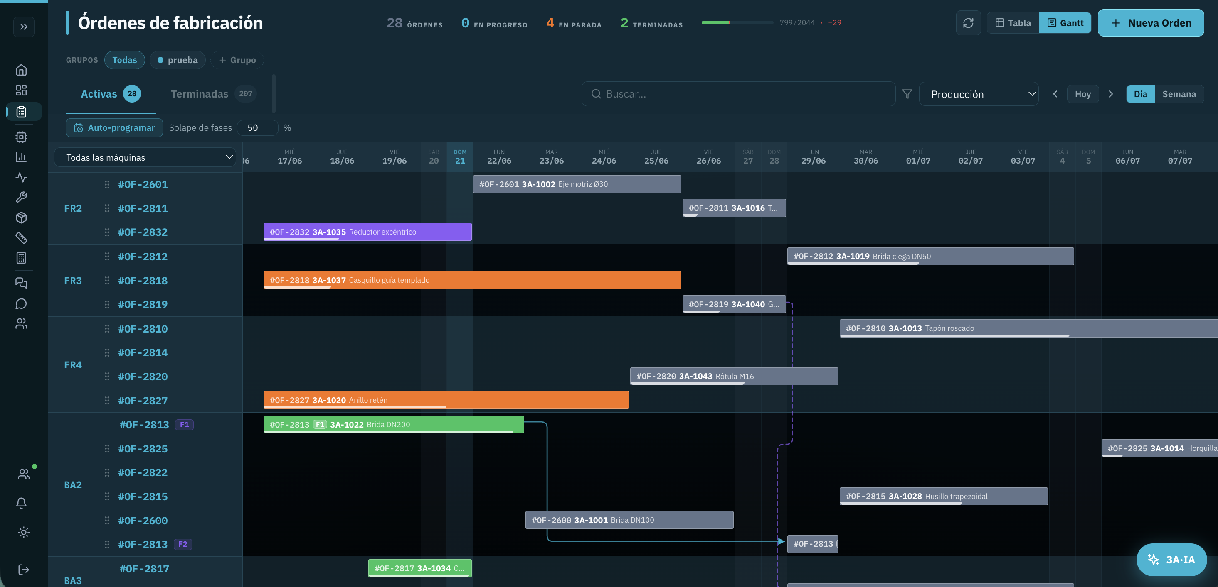Click the green #OF-2813 Brida DN200 bar
The image size is (1218, 587).
point(393,424)
